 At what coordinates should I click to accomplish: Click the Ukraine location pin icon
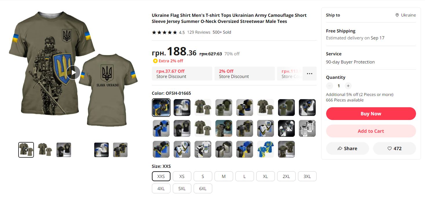(397, 15)
